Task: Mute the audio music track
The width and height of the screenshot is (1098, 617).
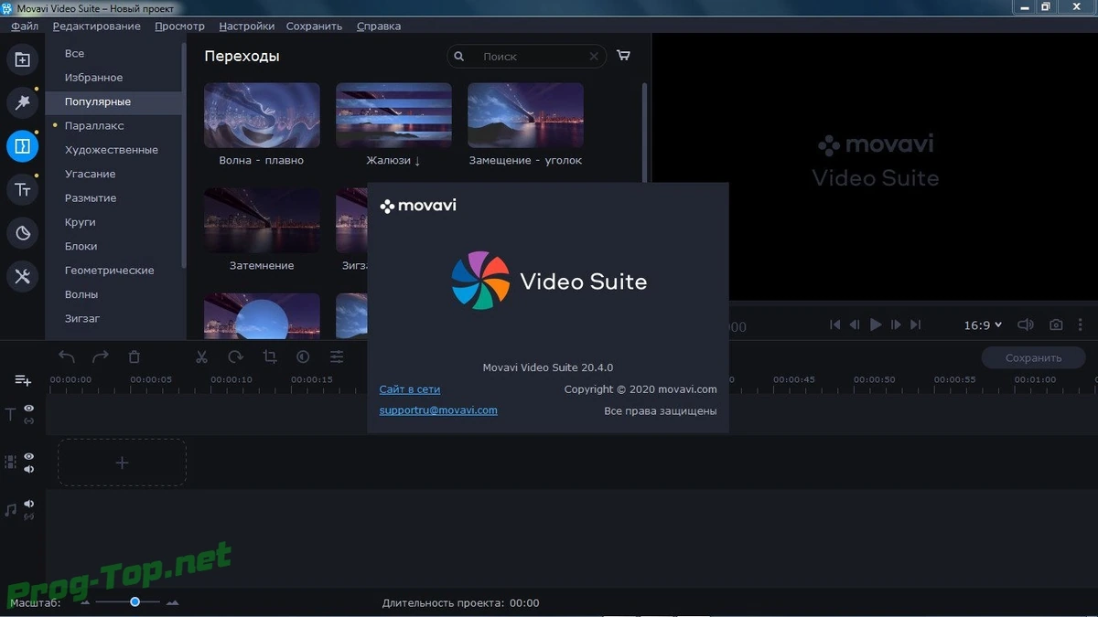Action: pyautogui.click(x=29, y=504)
